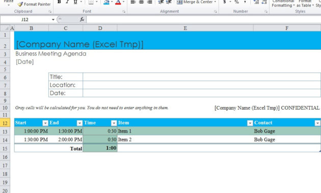Open the Alignment dialog launcher

point(216,12)
